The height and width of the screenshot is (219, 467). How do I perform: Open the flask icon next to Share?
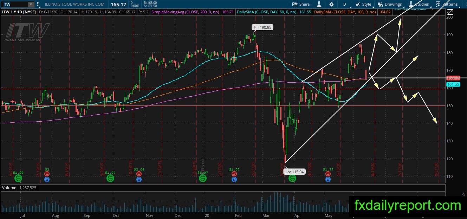pyautogui.click(x=319, y=4)
